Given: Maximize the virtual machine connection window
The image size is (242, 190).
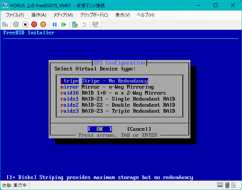Looking at the screenshot, I should coord(216,5).
